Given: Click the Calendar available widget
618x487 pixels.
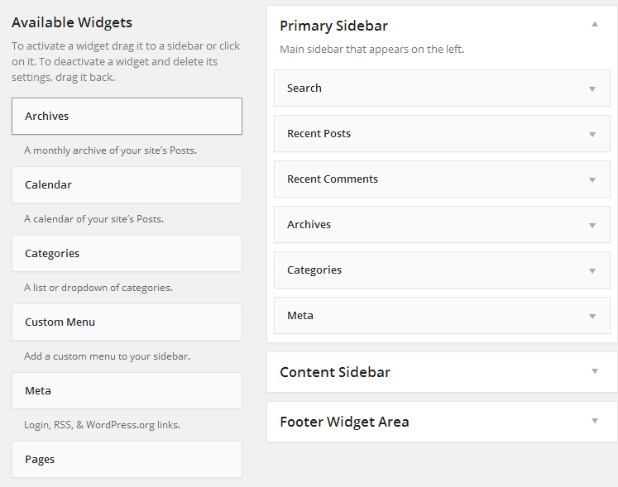Looking at the screenshot, I should [x=127, y=185].
